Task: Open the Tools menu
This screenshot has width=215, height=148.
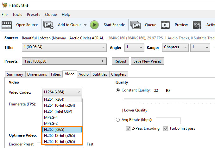Action: click(17, 14)
